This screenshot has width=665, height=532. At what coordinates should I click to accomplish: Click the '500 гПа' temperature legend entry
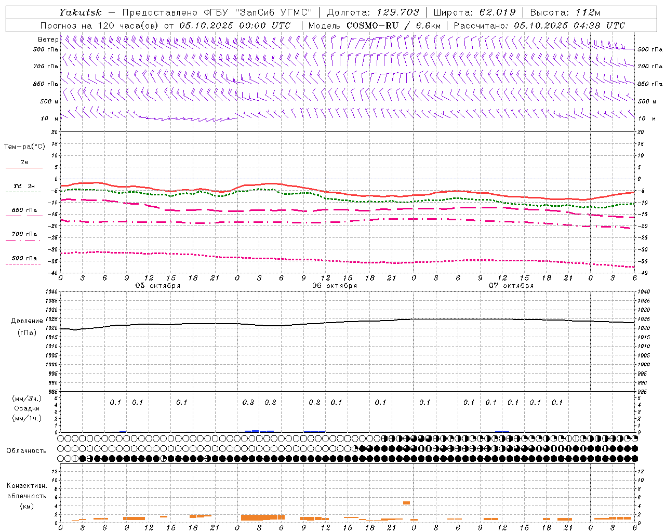(24, 258)
